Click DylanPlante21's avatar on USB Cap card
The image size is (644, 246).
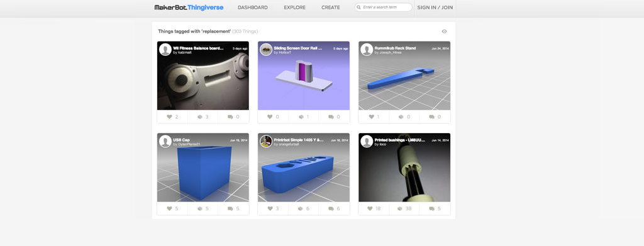[x=165, y=141]
